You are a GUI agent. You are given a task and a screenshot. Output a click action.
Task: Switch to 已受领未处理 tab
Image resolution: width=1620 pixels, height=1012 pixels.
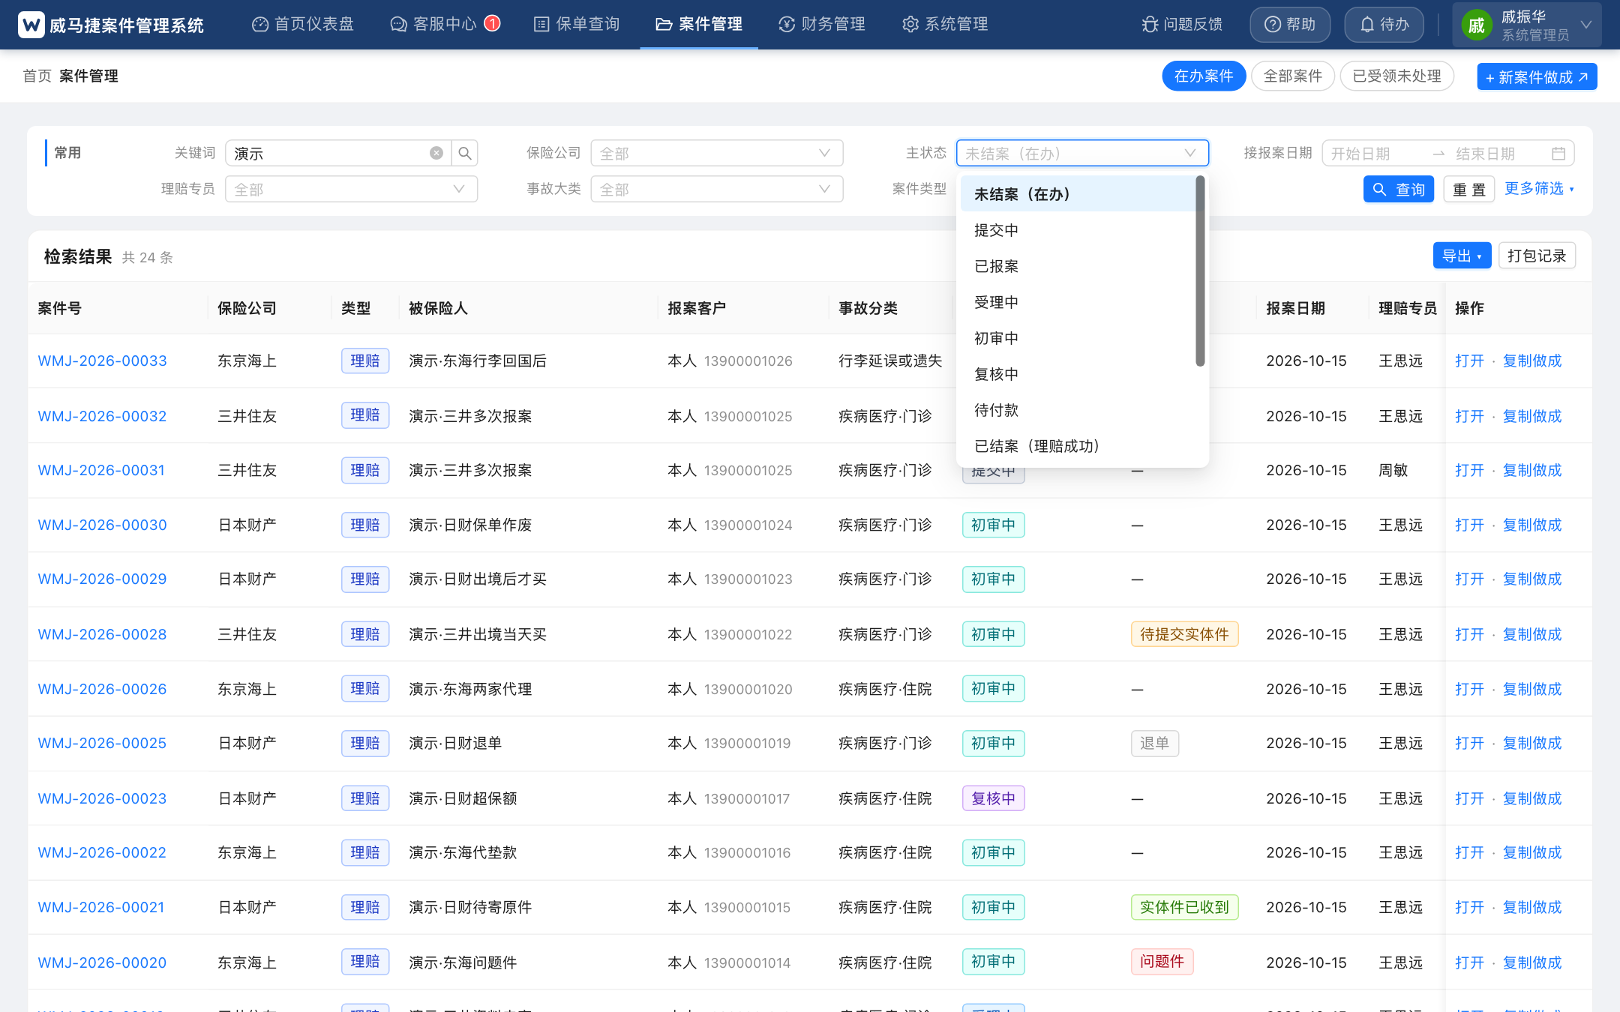1397,76
